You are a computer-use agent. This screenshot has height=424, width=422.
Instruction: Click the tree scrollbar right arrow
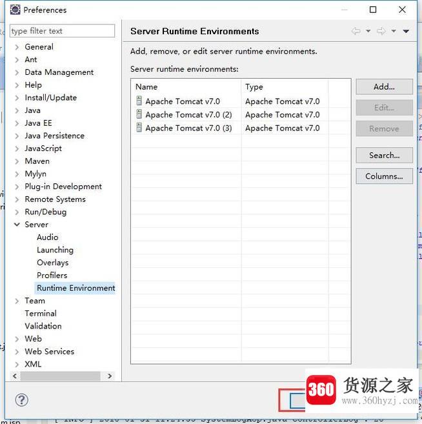110,376
